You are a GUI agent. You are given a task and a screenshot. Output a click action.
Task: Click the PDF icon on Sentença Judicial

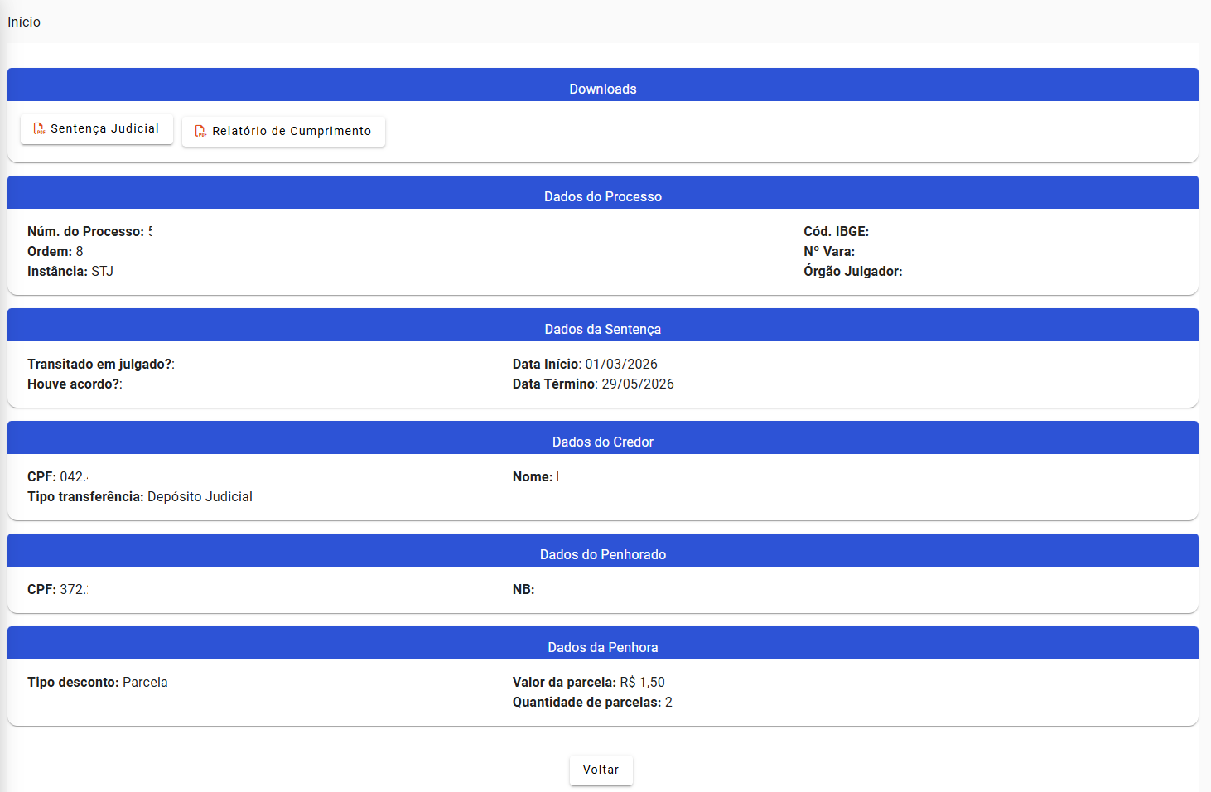click(39, 129)
